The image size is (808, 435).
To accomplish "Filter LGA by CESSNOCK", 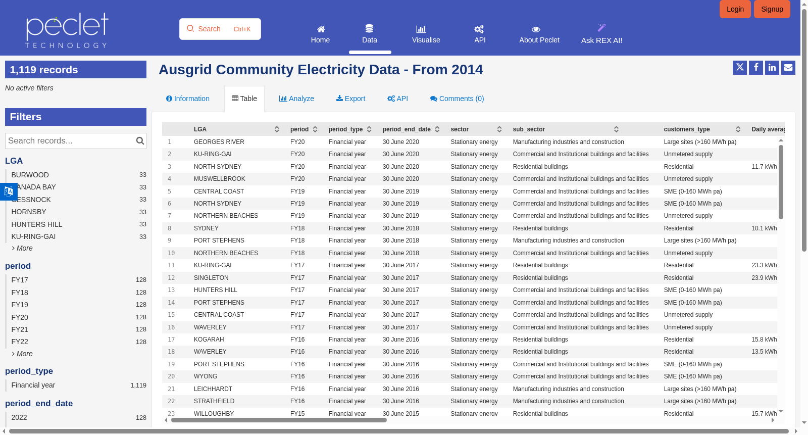I will tap(76, 200).
